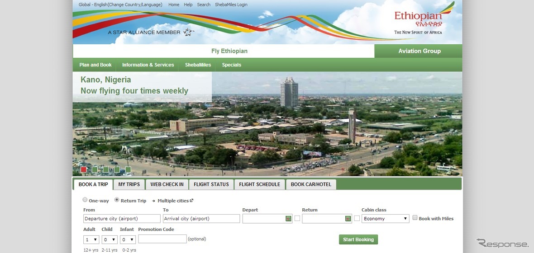Switch to the MY TRIPS tab
Screen dimensions: 534x253
tap(129, 184)
